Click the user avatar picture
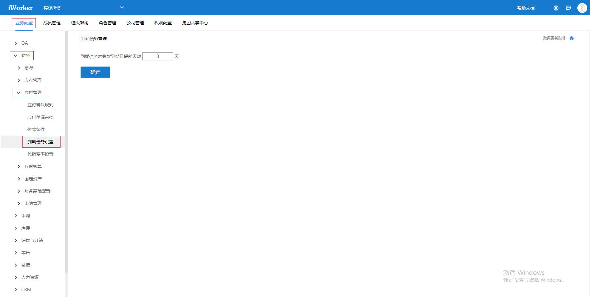590x297 pixels. click(582, 8)
